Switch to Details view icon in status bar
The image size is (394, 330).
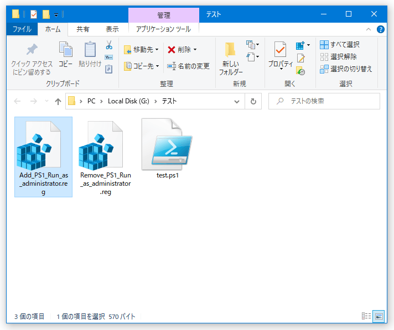click(x=366, y=316)
